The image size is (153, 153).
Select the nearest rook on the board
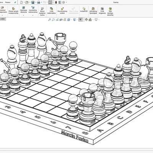pos(88,108)
